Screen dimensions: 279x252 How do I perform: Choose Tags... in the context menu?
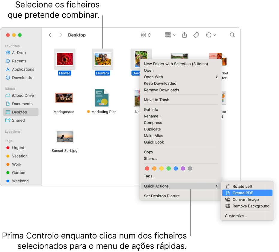[x=181, y=176]
